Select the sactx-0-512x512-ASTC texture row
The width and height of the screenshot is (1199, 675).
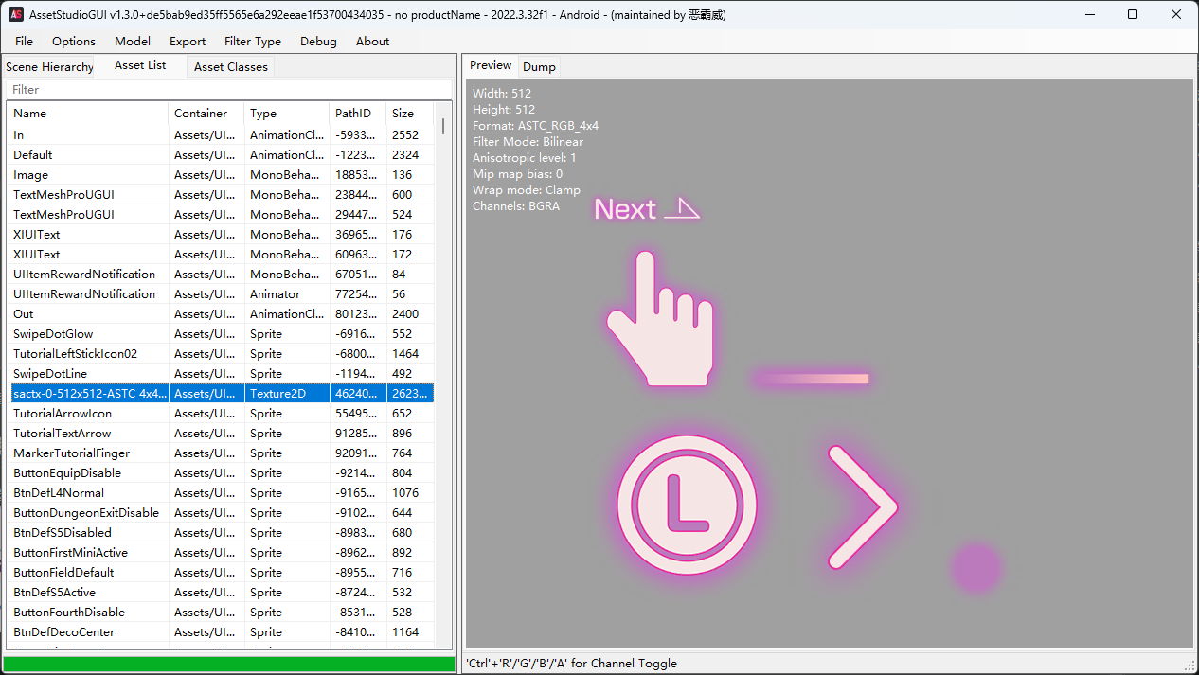[x=223, y=394]
